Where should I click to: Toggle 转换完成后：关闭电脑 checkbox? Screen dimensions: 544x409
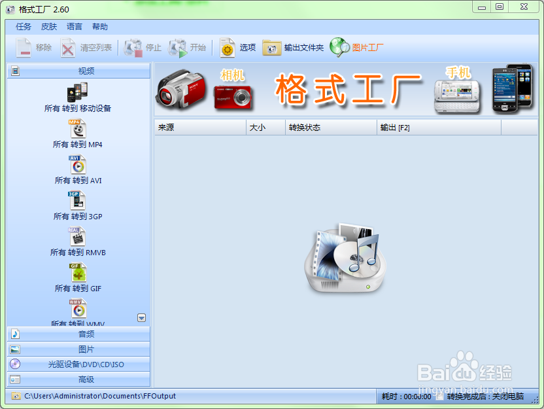[440, 396]
